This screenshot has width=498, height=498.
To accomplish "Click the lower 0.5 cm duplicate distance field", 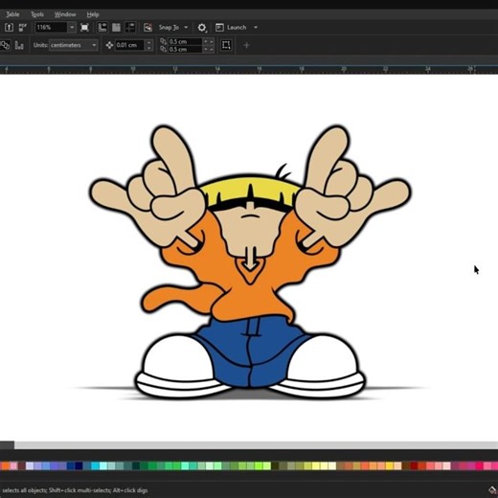I will [185, 49].
